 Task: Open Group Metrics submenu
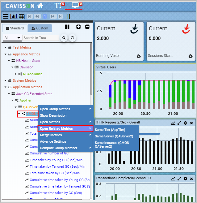point(66,109)
